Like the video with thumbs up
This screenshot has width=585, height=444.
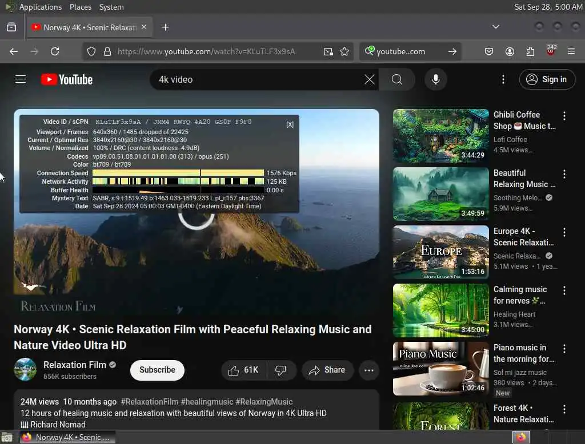pyautogui.click(x=244, y=370)
